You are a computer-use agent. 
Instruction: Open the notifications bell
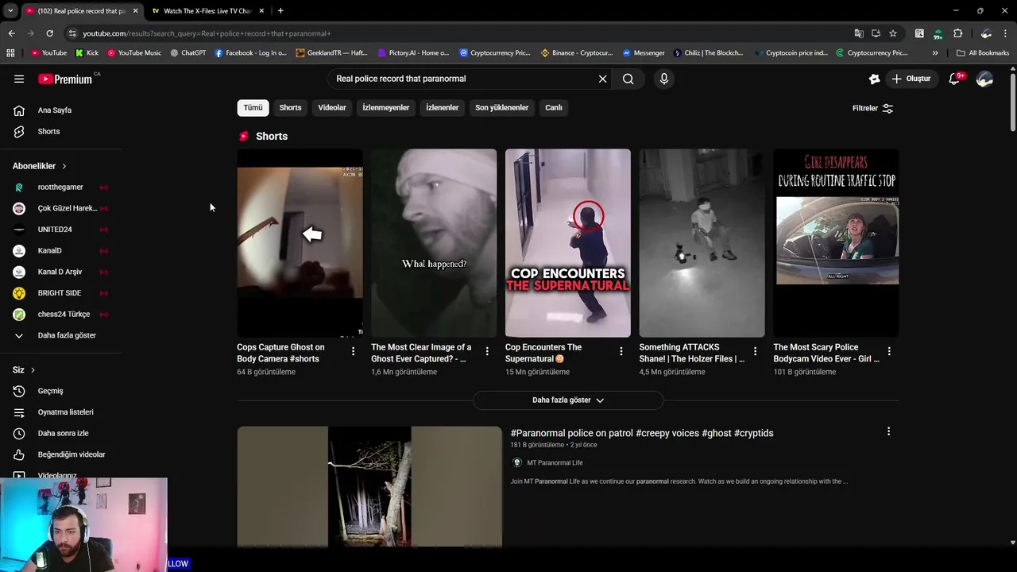coord(955,79)
